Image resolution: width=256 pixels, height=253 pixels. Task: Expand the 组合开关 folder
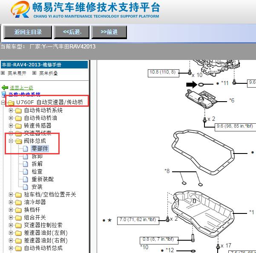pyautogui.click(x=11, y=217)
